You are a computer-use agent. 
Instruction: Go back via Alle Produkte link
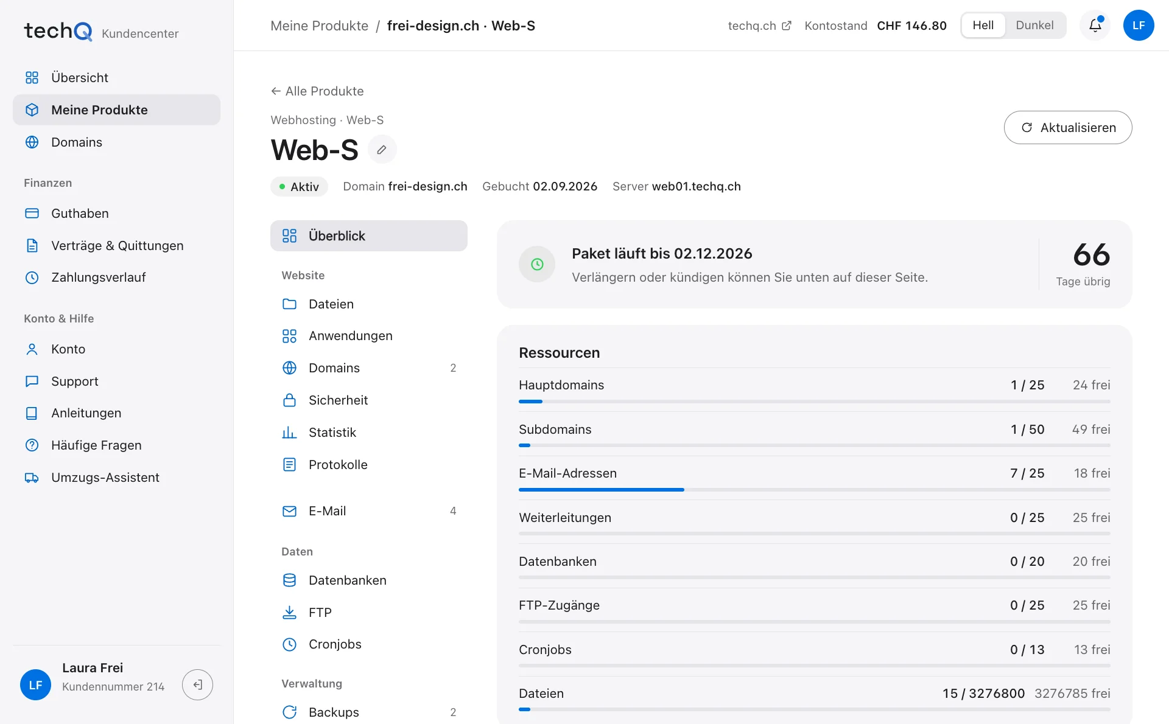coord(317,91)
